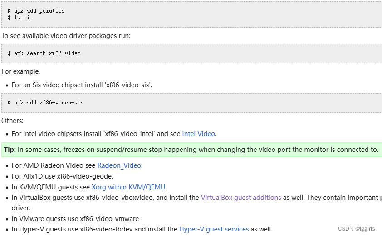This screenshot has height=236, width=382.
Task: Visit the VirtualBox guest additions link
Action: click(x=241, y=198)
